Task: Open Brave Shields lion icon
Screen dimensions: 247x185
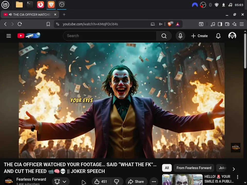Action: click(x=170, y=24)
